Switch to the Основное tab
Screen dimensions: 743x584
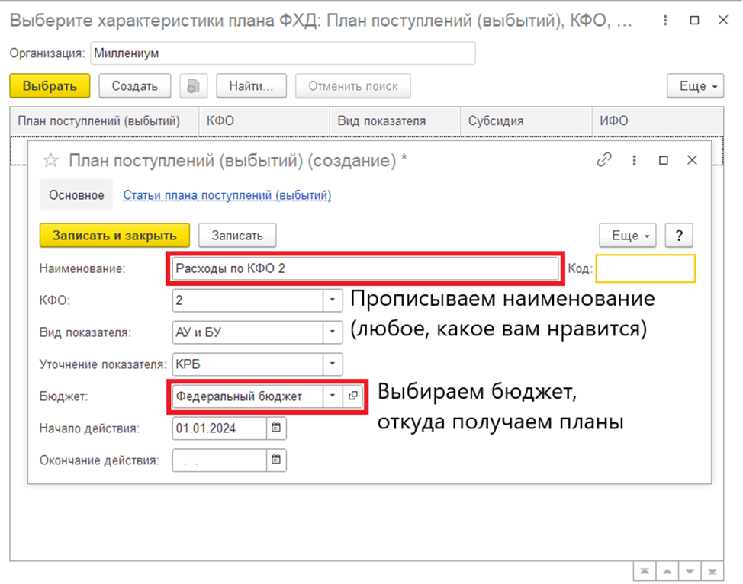pos(76,195)
